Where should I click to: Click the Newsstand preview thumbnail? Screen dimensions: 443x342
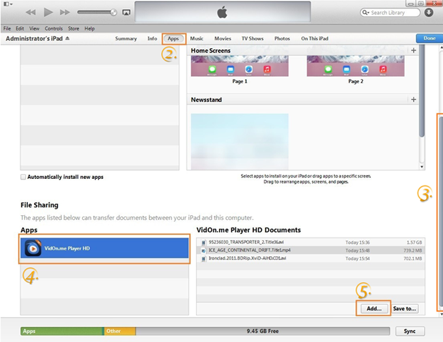pos(240,142)
